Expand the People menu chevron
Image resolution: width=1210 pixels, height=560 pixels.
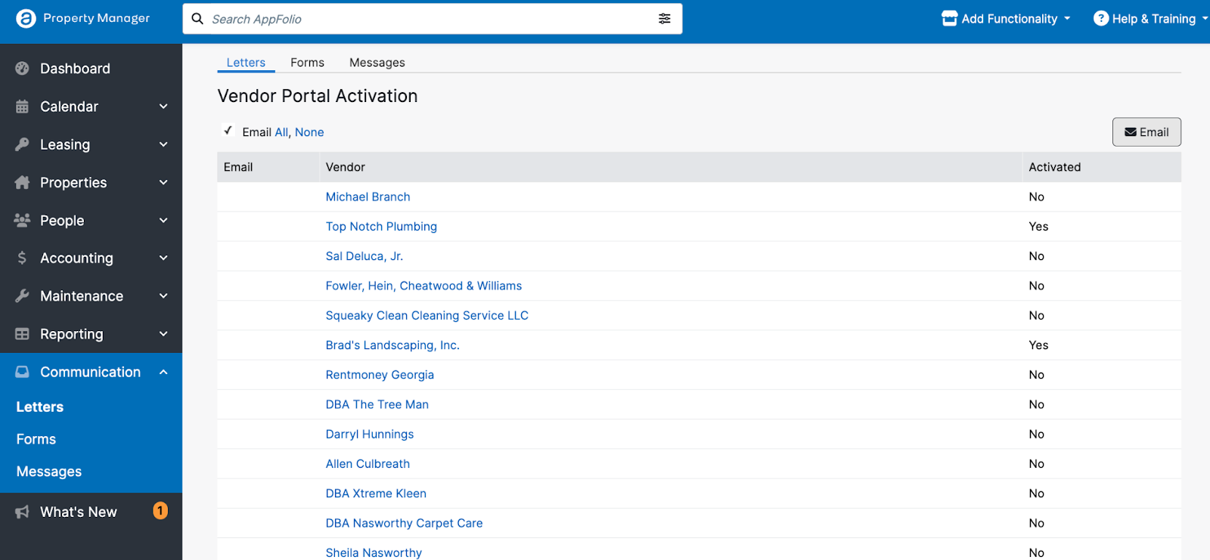[x=163, y=220]
